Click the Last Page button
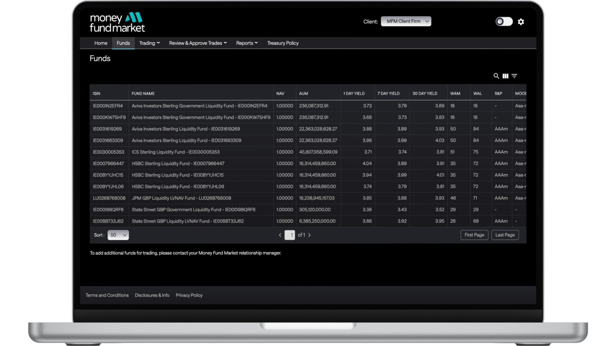 (x=505, y=235)
